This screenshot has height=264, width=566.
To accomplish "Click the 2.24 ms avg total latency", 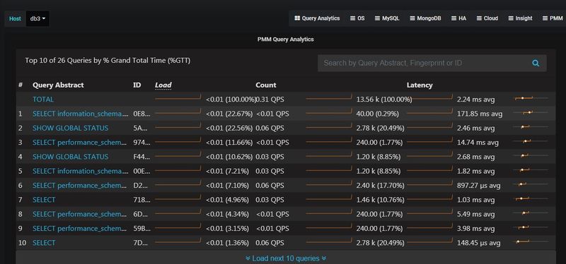I will pos(475,100).
